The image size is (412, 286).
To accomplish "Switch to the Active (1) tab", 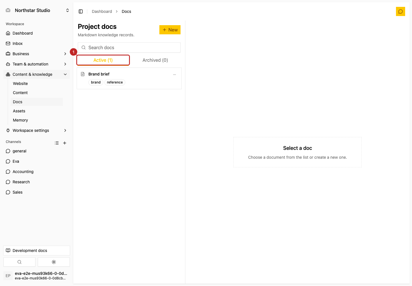I will point(103,60).
